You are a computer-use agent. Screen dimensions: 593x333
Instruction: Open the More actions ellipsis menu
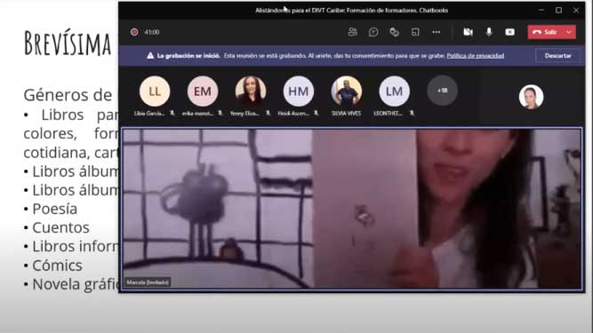point(436,32)
